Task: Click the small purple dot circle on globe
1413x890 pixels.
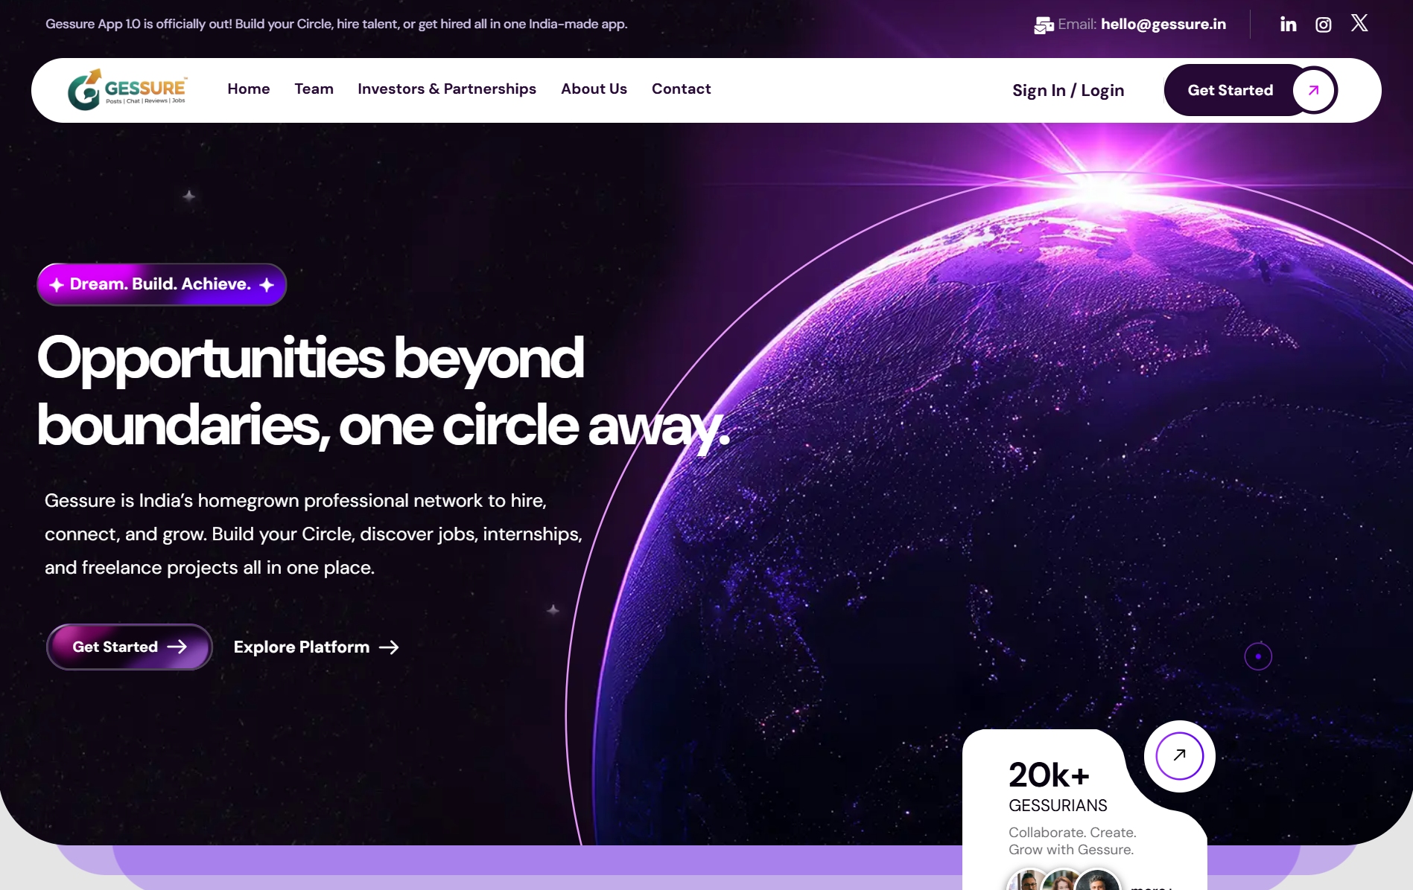Action: [1258, 656]
